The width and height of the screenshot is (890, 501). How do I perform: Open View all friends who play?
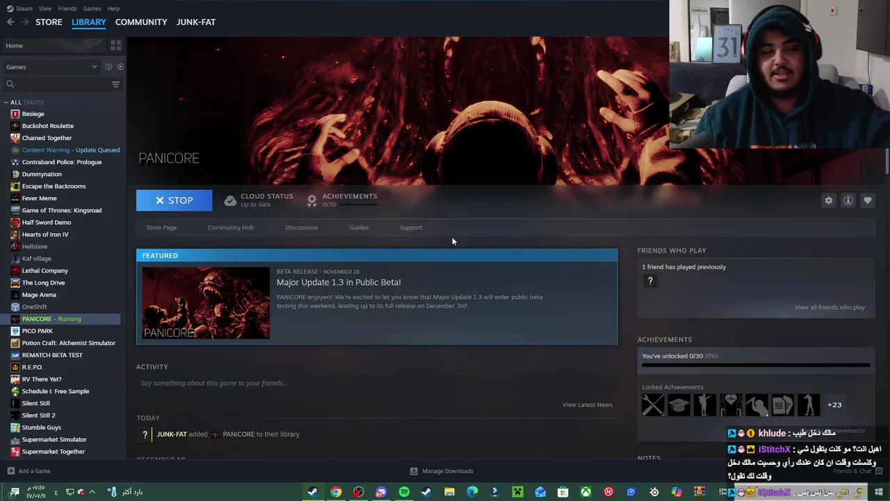pos(830,308)
